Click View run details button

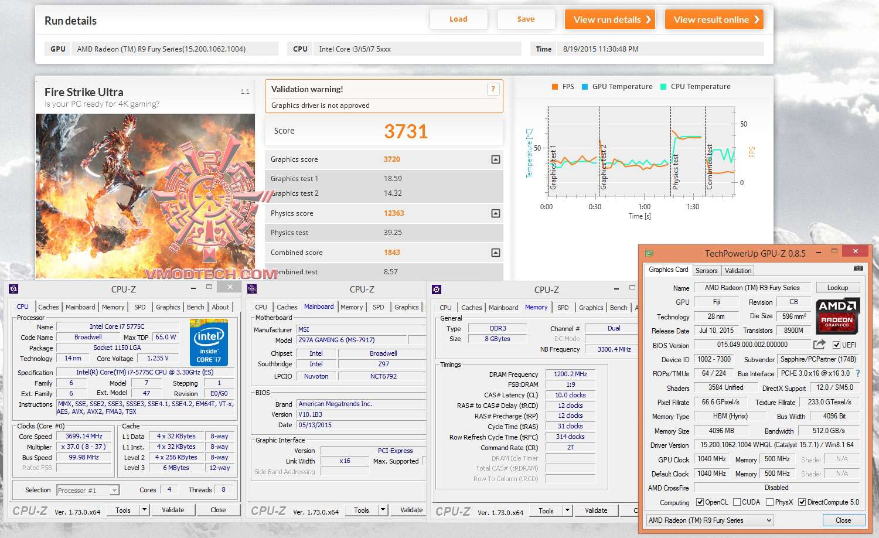610,19
